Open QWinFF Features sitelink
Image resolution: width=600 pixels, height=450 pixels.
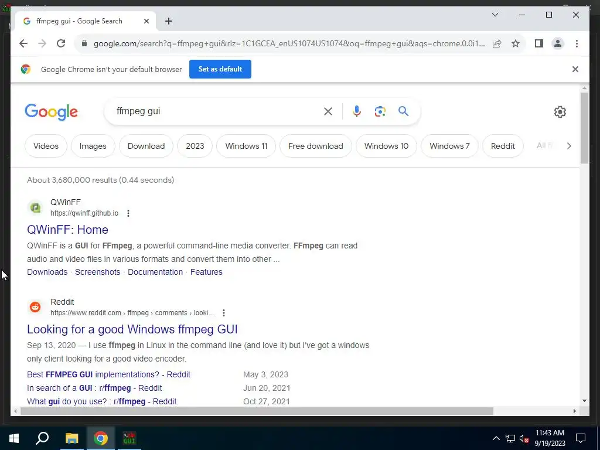[x=206, y=272]
